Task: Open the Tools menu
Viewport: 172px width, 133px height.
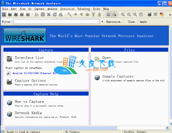Action: click(x=96, y=9)
